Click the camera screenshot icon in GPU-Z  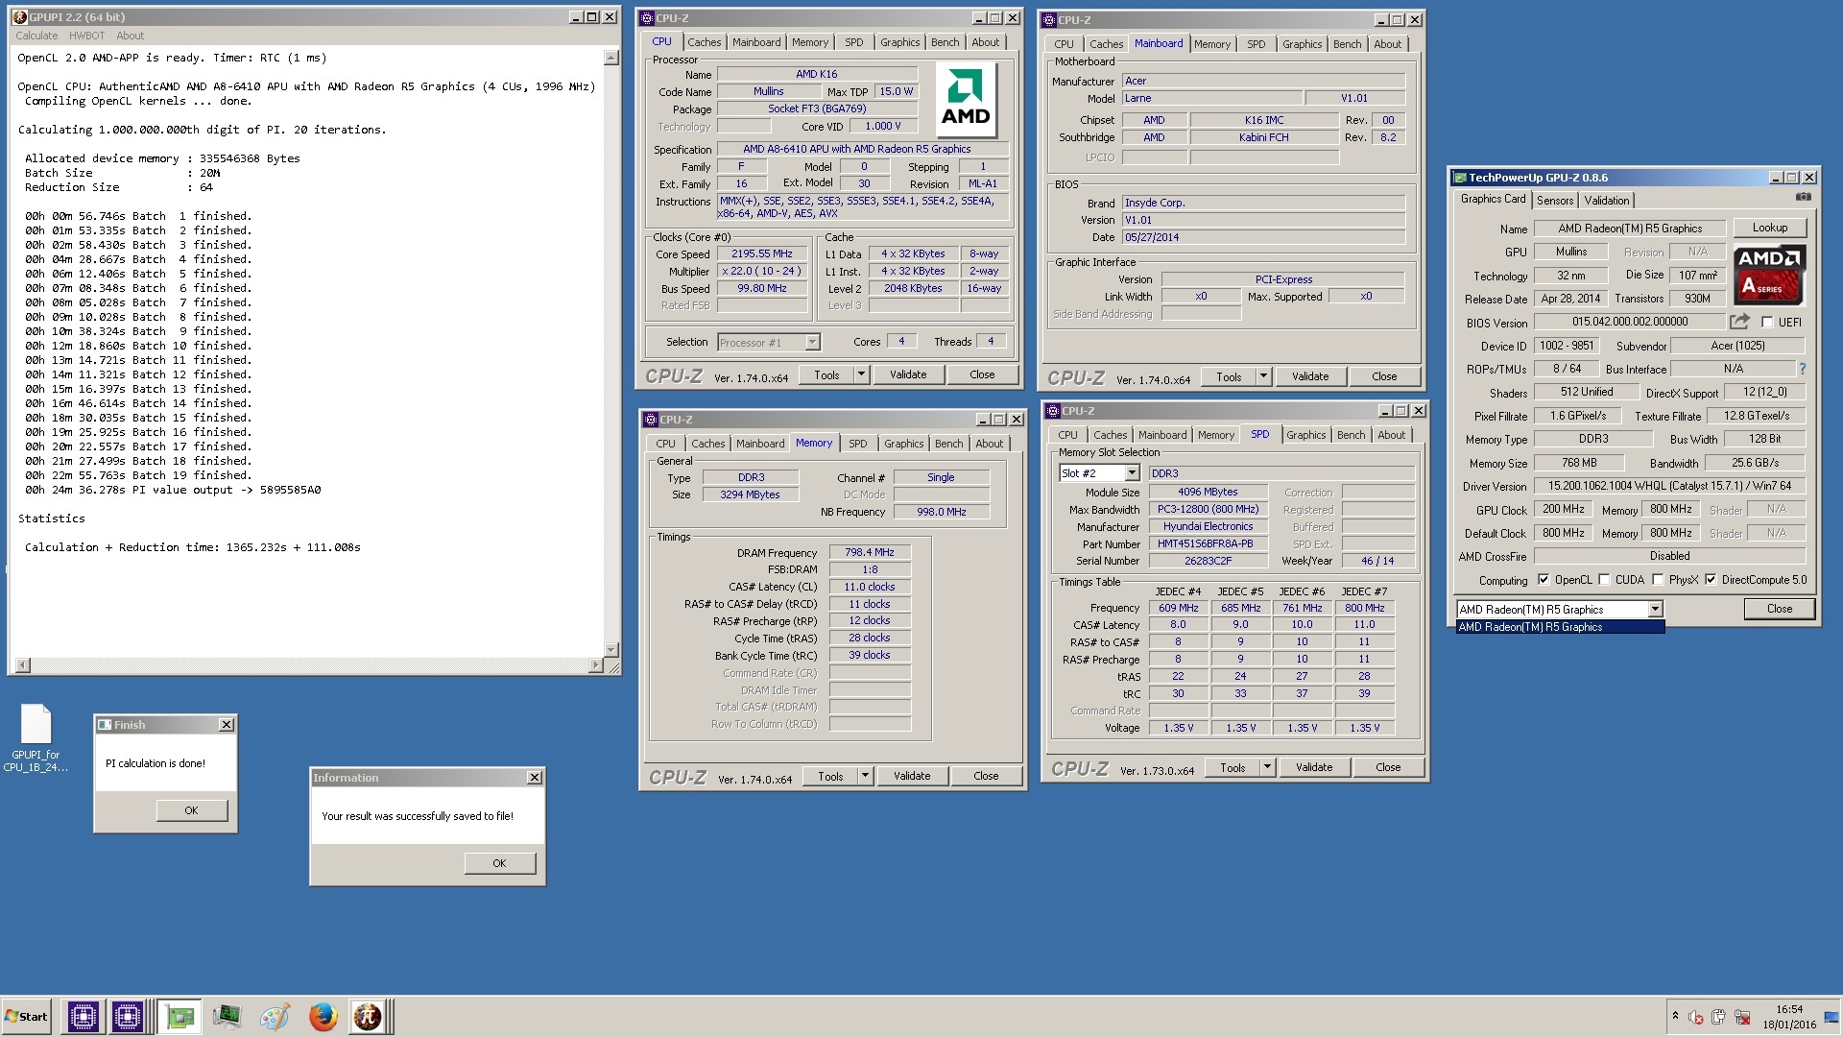click(x=1803, y=197)
